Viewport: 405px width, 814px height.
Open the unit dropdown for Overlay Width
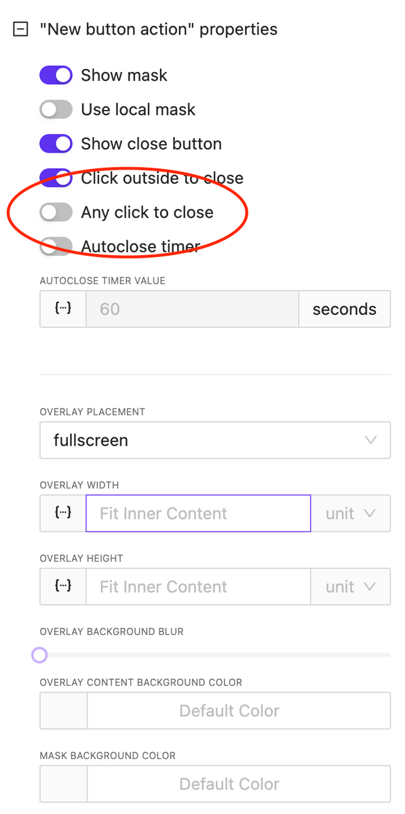pyautogui.click(x=350, y=513)
